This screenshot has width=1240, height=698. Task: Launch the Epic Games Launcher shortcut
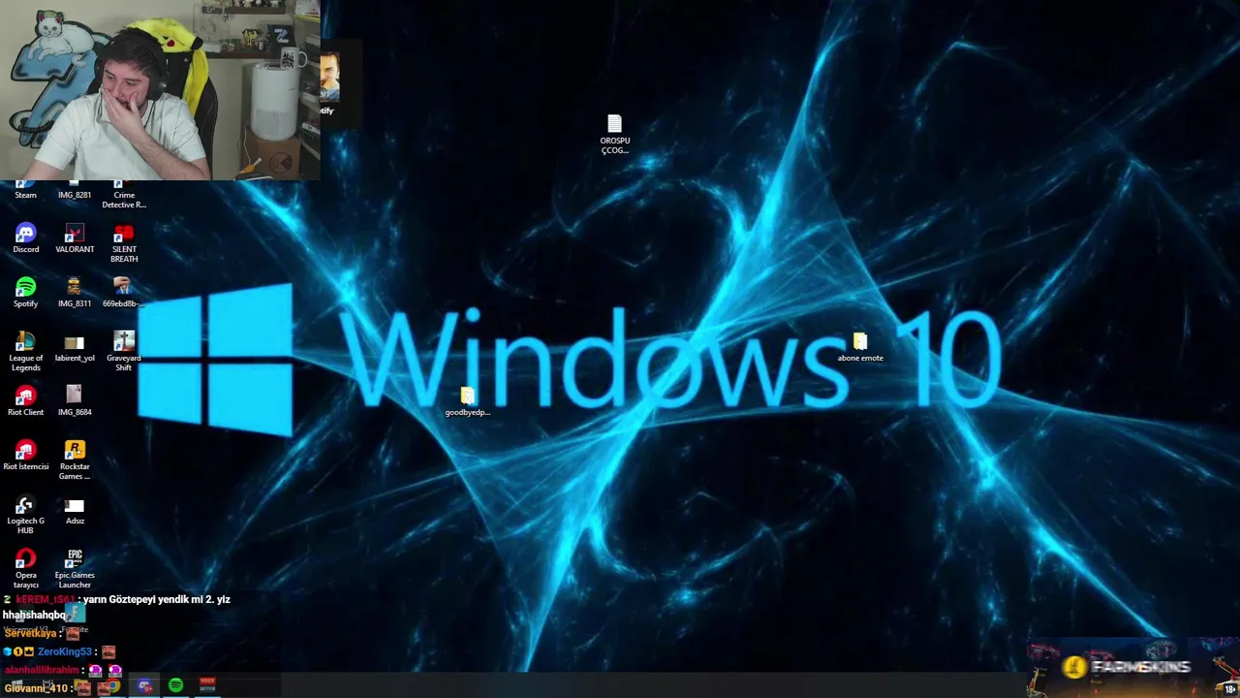click(x=75, y=569)
